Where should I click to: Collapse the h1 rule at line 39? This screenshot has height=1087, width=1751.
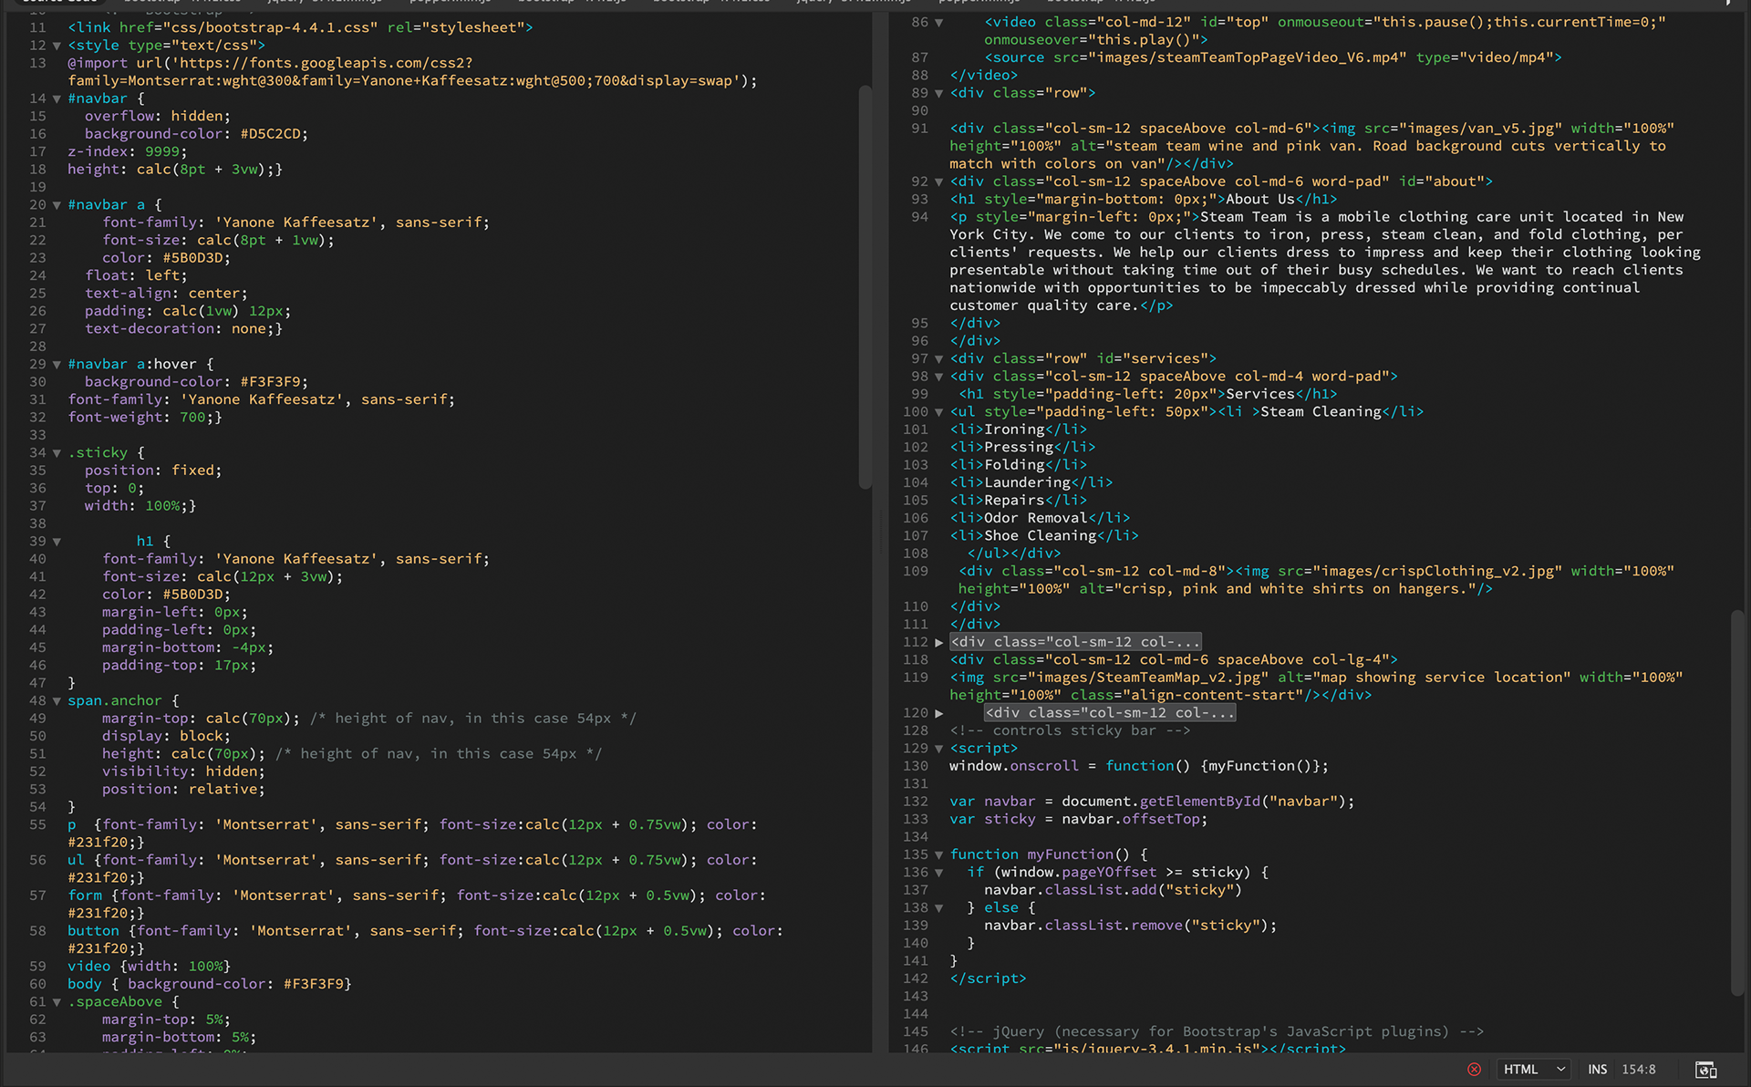[57, 542]
